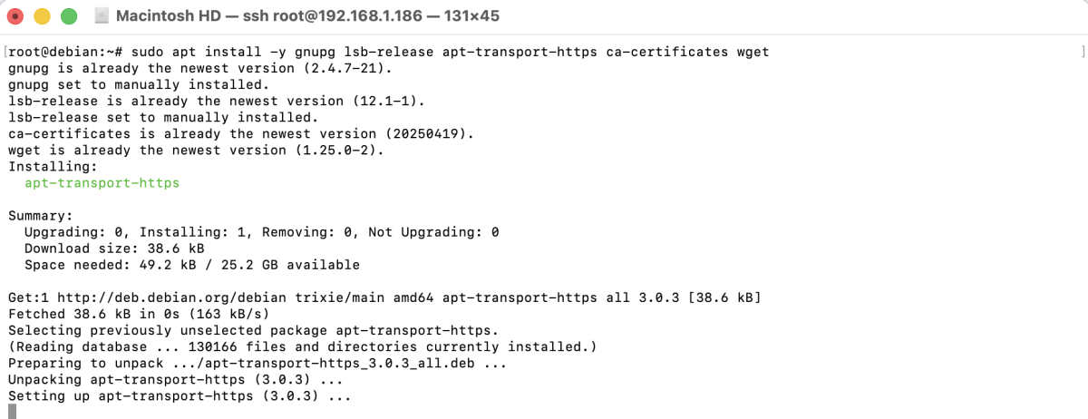Click the "Unpacking apt-transport-https" line
The image size is (1088, 419).
(175, 380)
